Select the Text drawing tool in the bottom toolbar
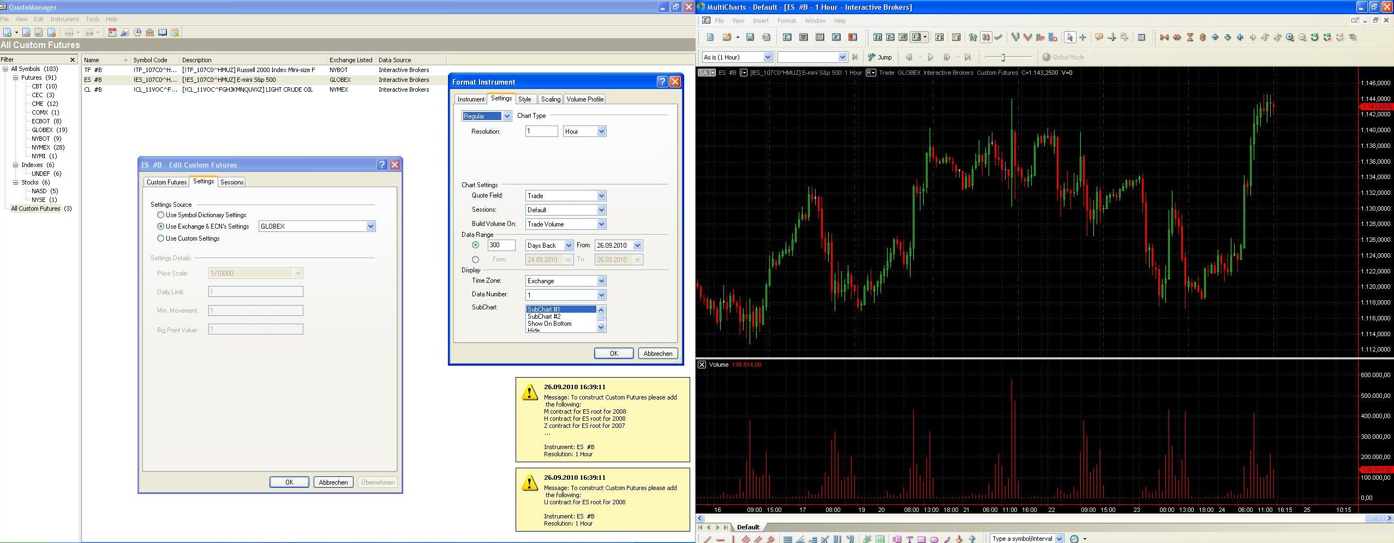 (x=910, y=539)
